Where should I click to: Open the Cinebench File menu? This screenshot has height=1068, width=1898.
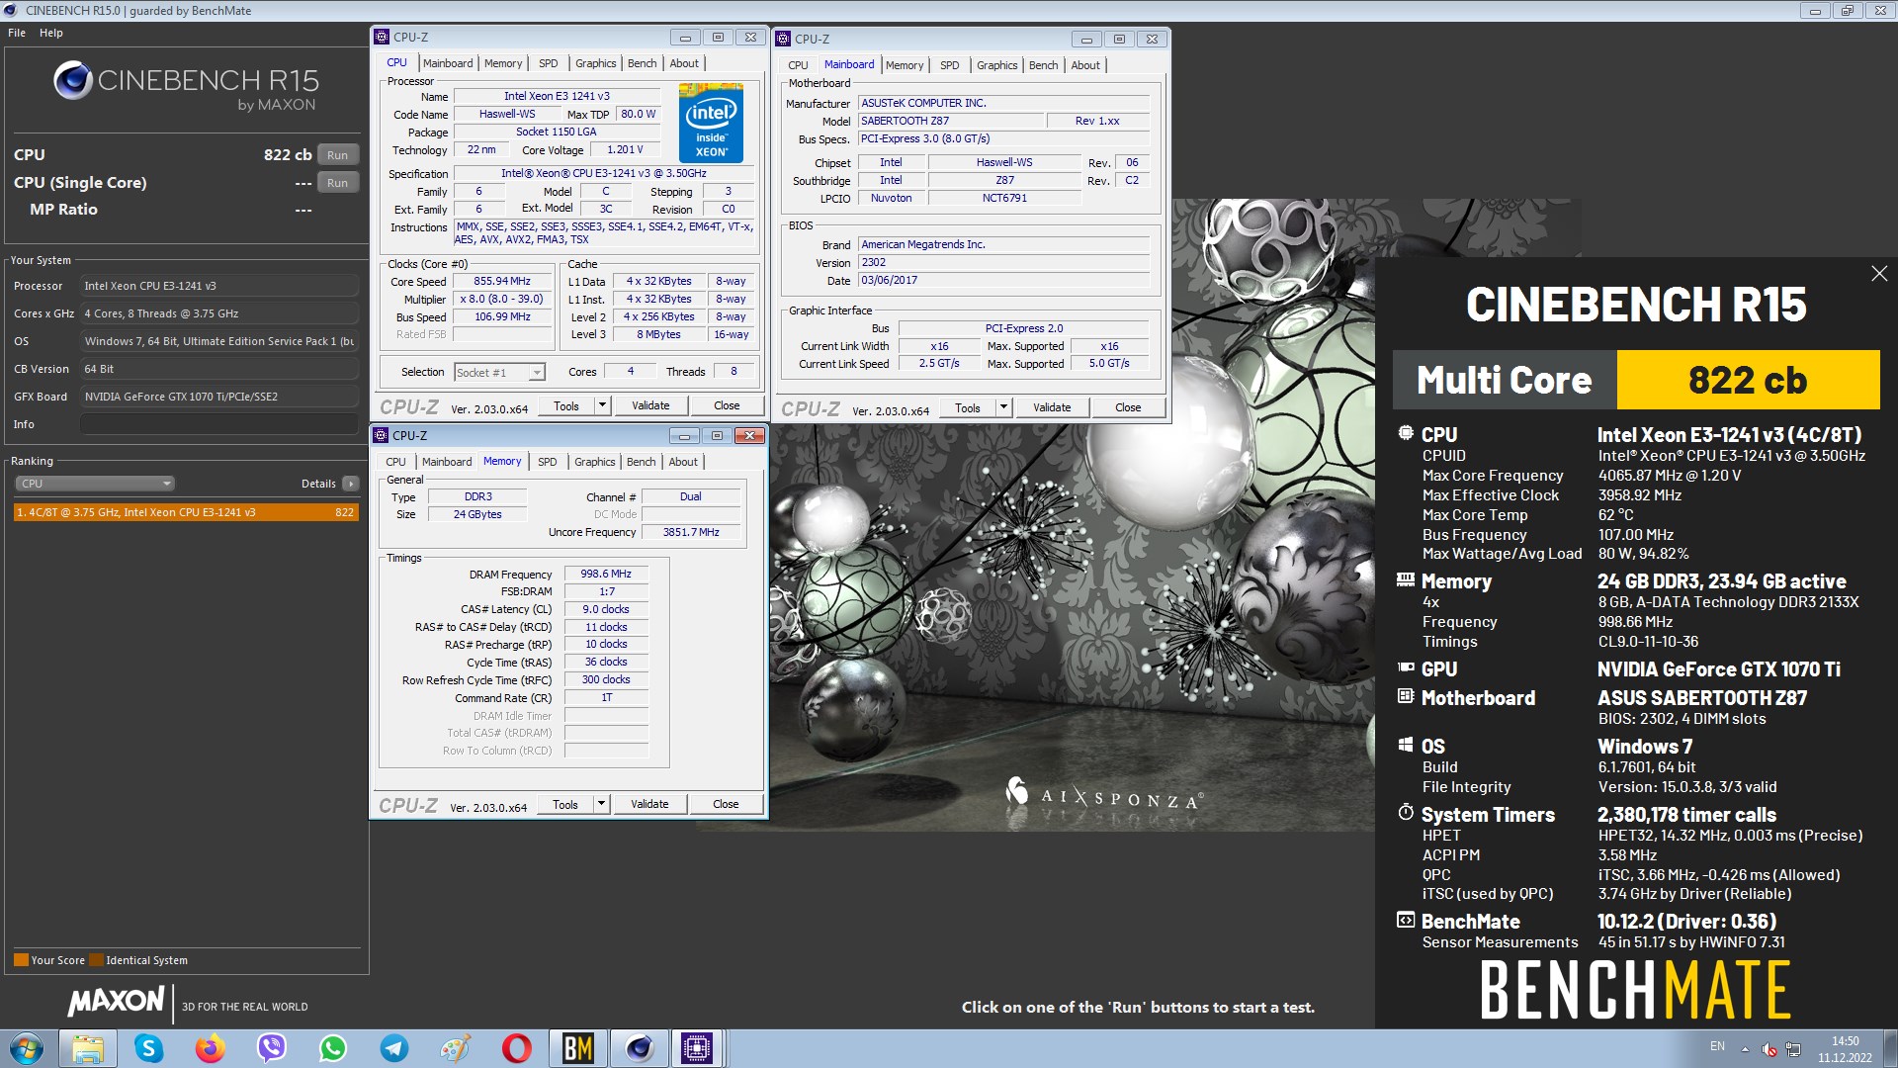[17, 33]
